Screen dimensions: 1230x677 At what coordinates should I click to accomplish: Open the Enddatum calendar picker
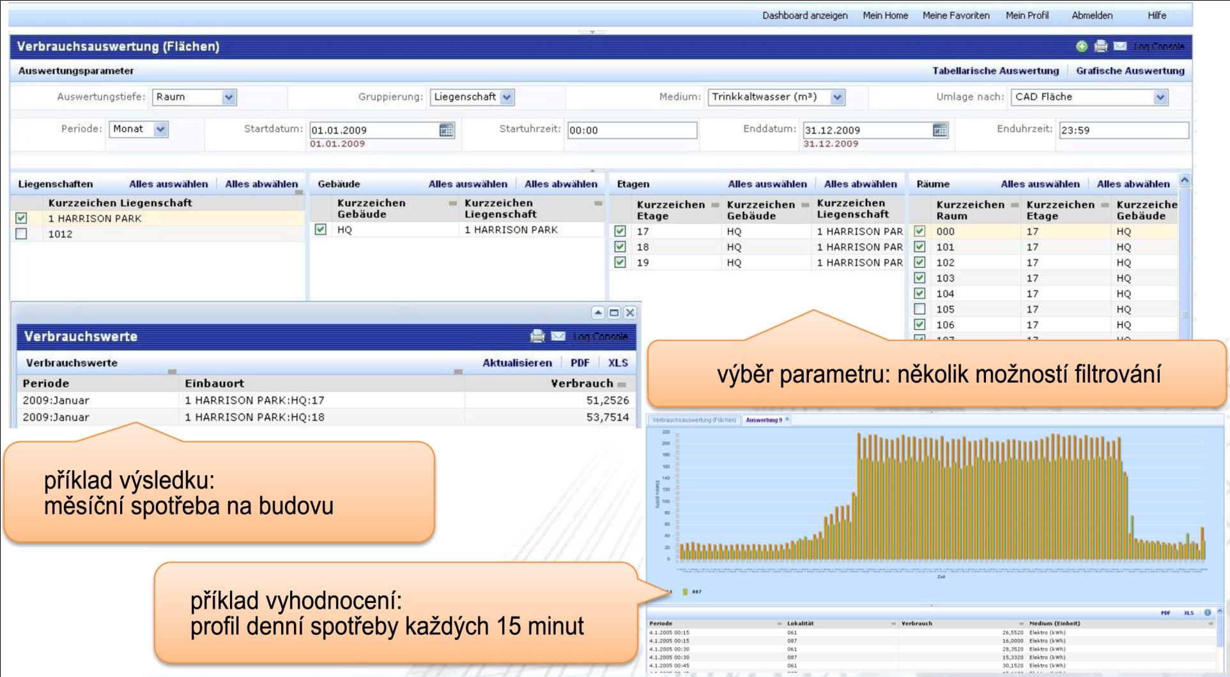point(940,130)
